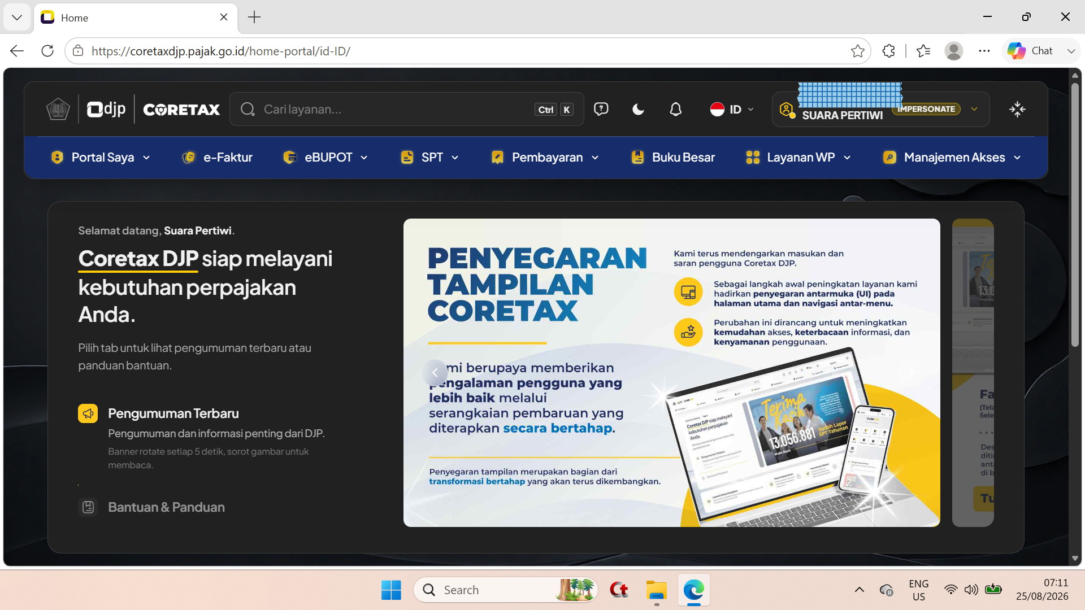Viewport: 1085px width, 610px height.
Task: Open browser profile avatar
Action: pos(954,51)
